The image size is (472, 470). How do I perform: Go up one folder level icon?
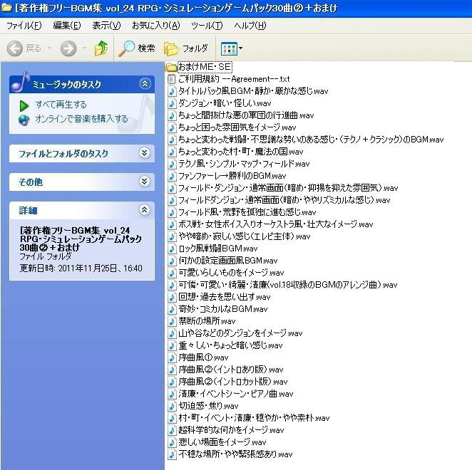coord(101,48)
